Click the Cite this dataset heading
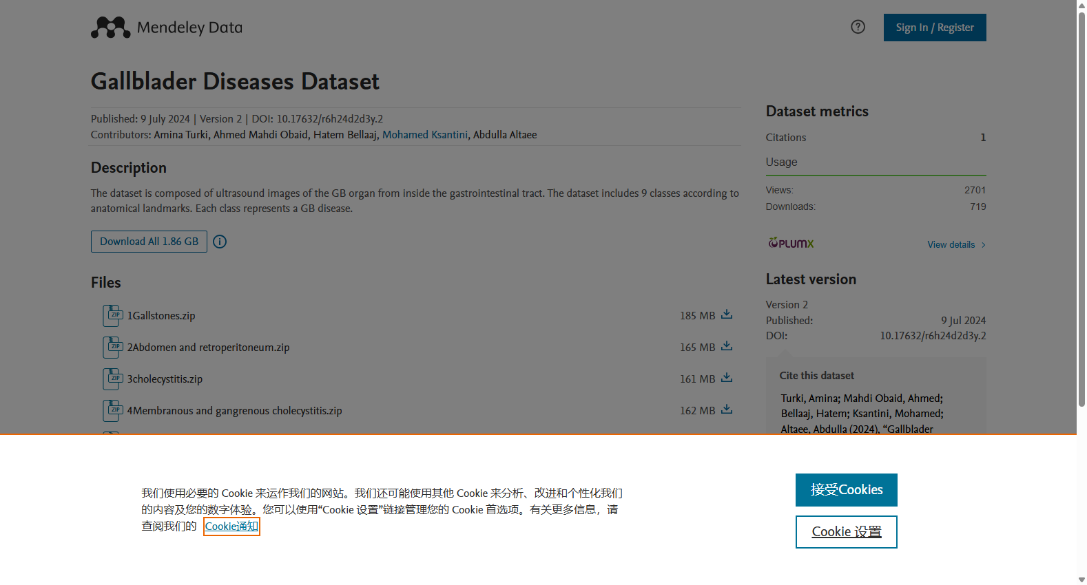This screenshot has width=1087, height=585. 816,376
